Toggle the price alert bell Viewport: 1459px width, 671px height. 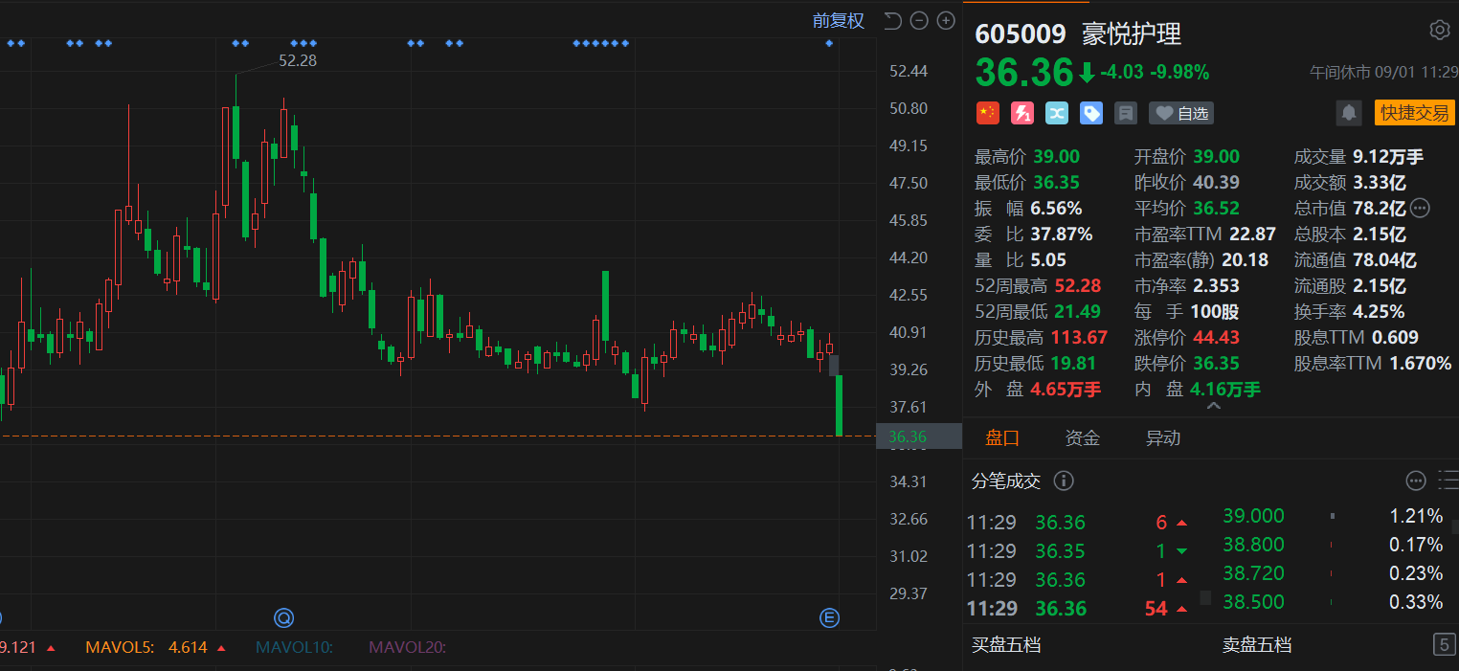click(x=1349, y=113)
